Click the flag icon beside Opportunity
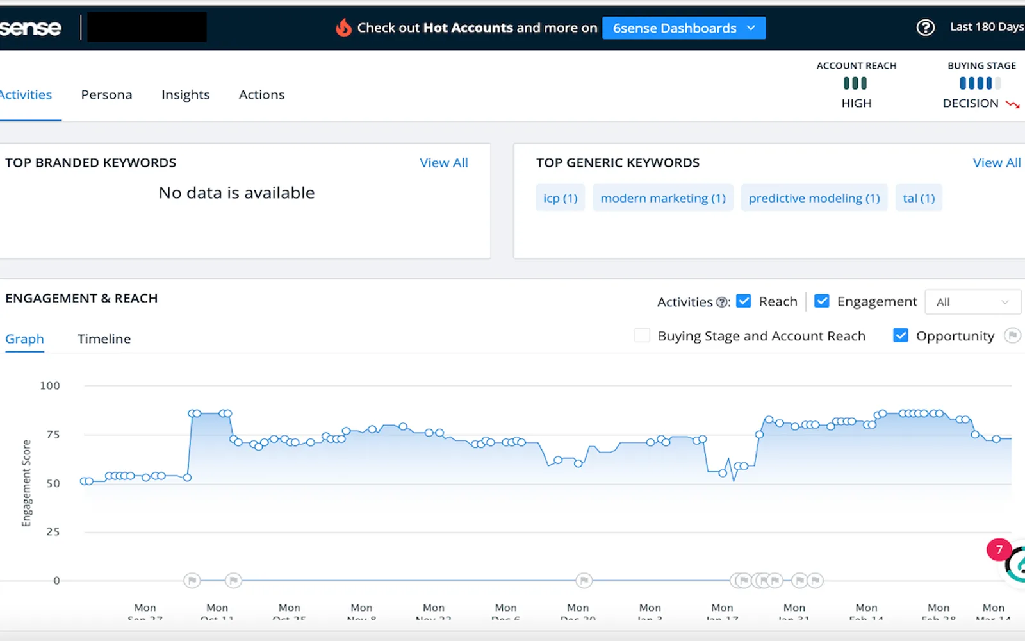 pyautogui.click(x=1012, y=335)
